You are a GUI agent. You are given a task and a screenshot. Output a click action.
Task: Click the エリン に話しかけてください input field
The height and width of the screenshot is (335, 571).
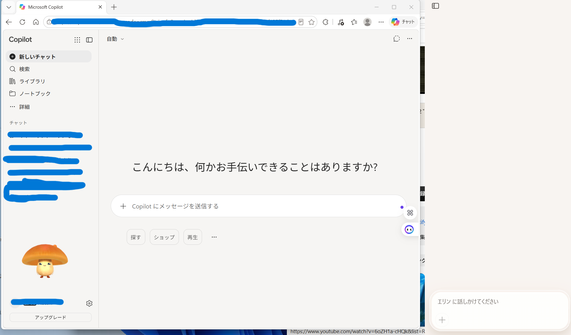point(500,302)
